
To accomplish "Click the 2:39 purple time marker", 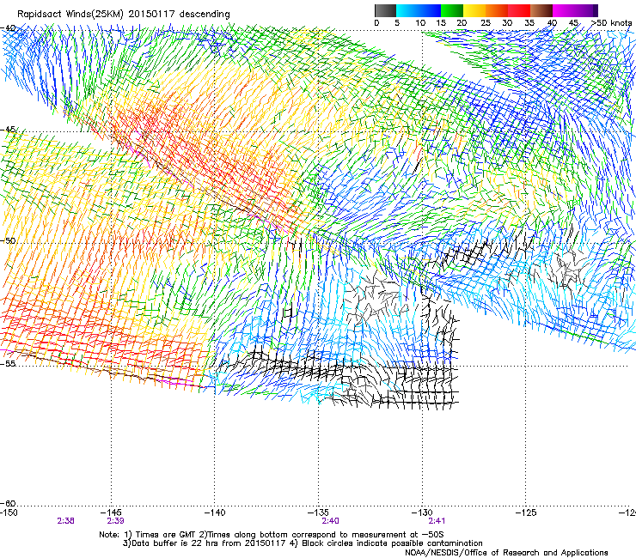I will point(116,521).
